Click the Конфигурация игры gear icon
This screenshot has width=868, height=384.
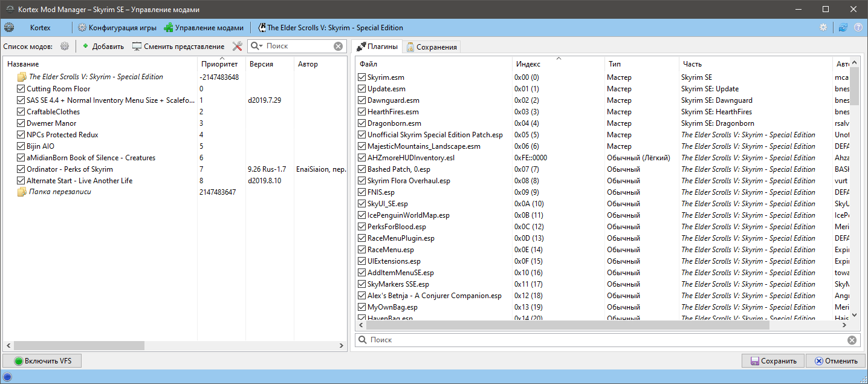coord(82,27)
